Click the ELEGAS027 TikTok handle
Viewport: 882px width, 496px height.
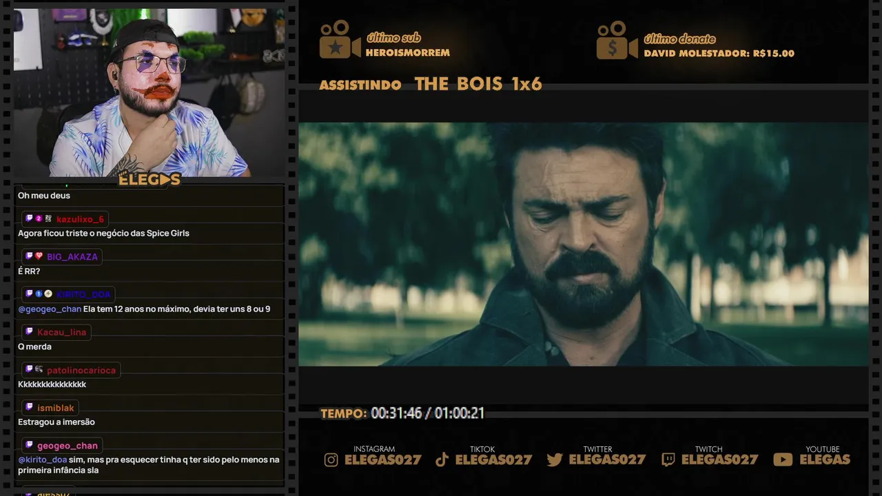coord(494,459)
